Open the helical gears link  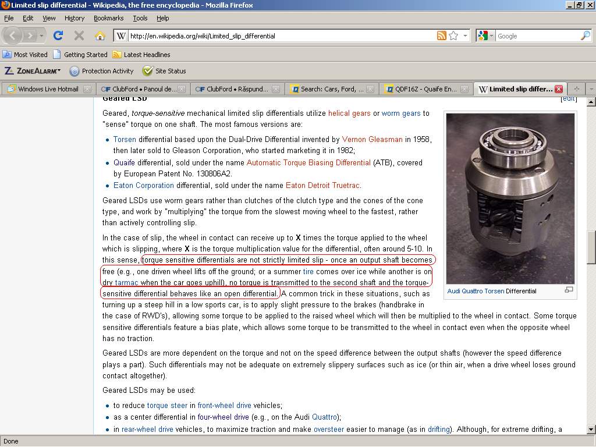(349, 113)
